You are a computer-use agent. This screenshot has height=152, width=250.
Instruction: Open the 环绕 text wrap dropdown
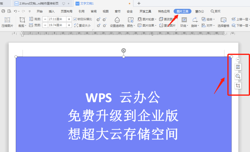pos(184,22)
